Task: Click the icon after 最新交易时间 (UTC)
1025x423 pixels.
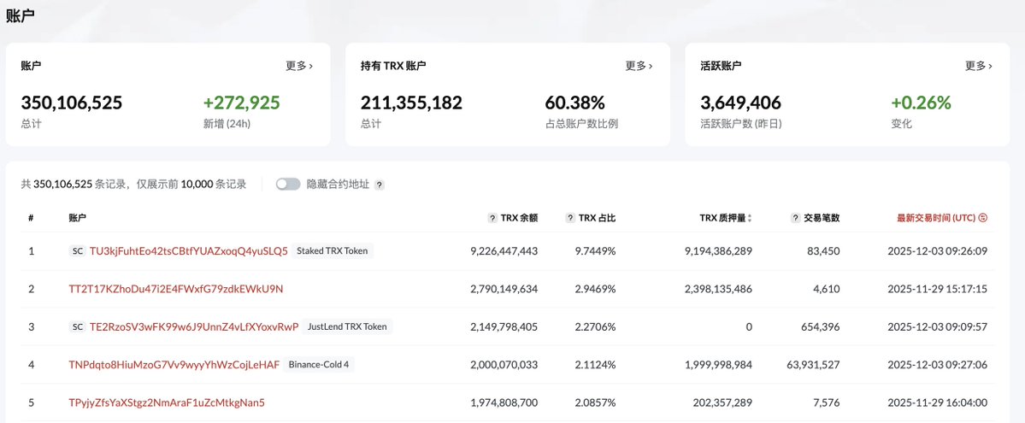Action: [982, 218]
